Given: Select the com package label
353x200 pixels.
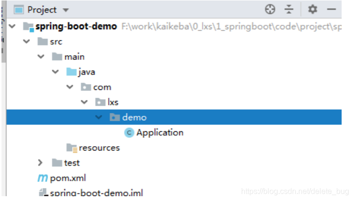Looking at the screenshot, I should pyautogui.click(x=102, y=87).
